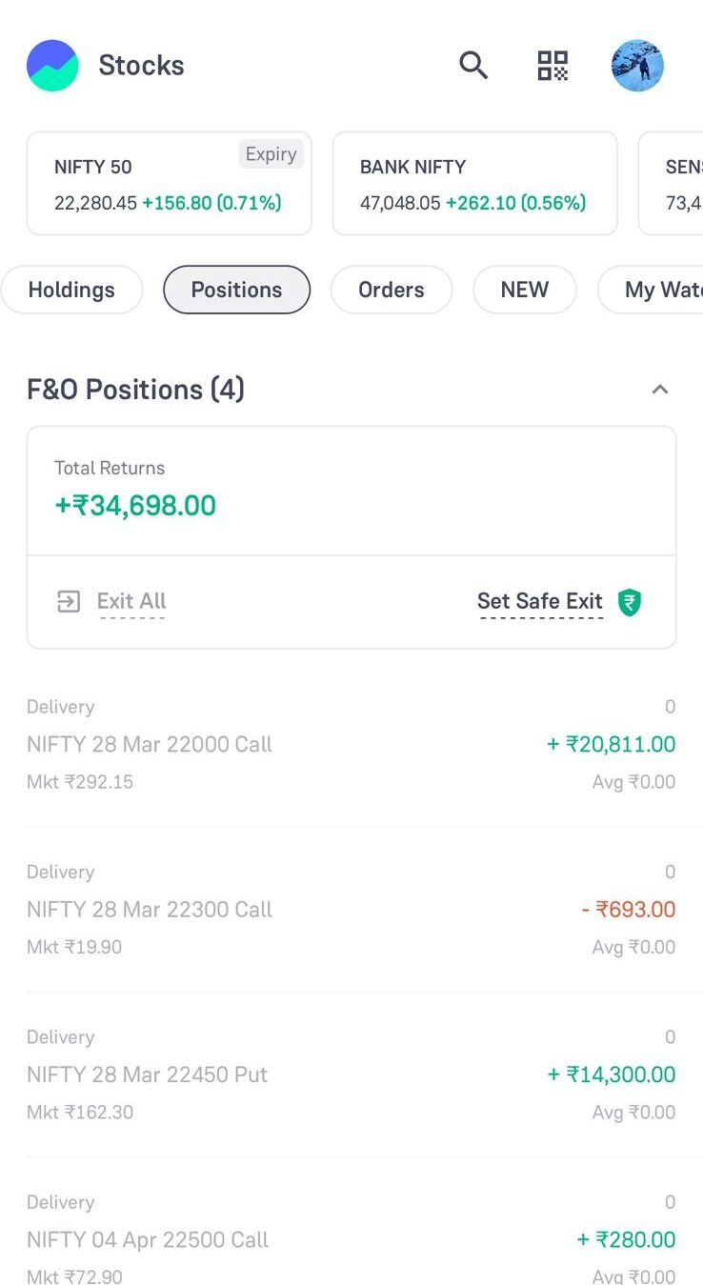Open the profile avatar picture

point(637,66)
